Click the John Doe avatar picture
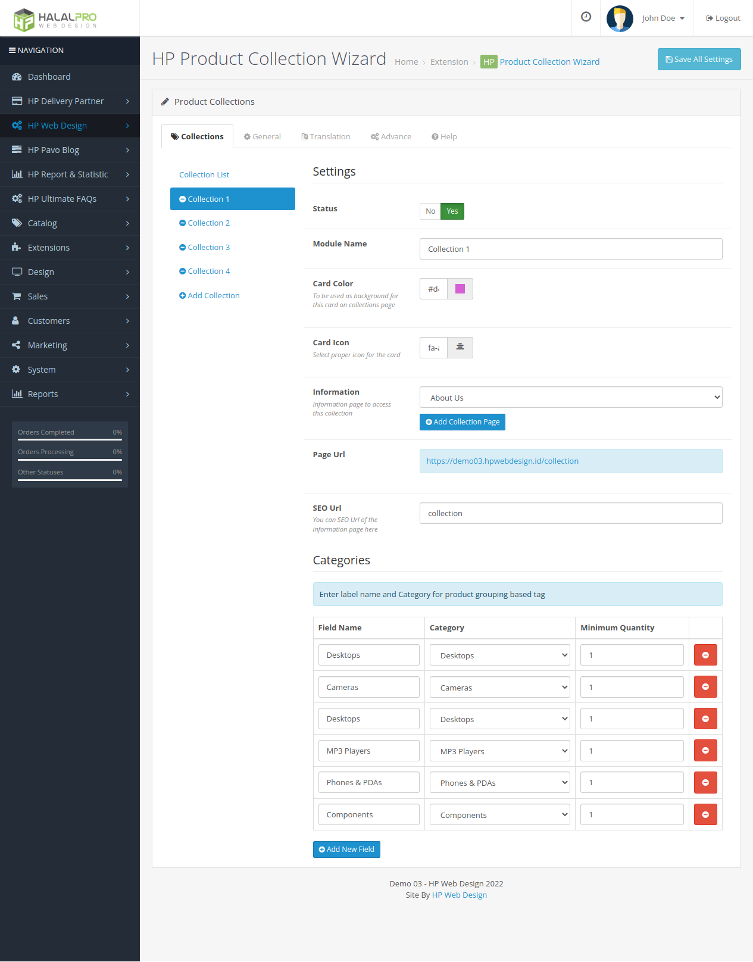 [619, 18]
